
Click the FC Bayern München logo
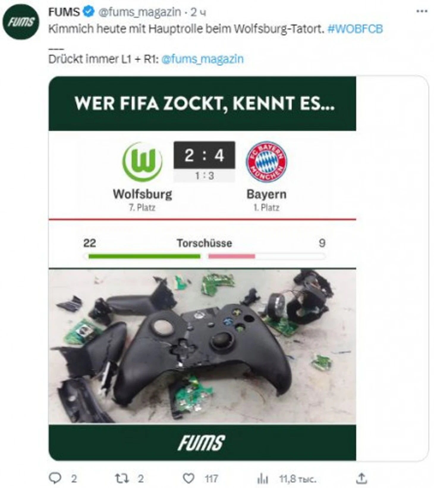[x=266, y=162]
